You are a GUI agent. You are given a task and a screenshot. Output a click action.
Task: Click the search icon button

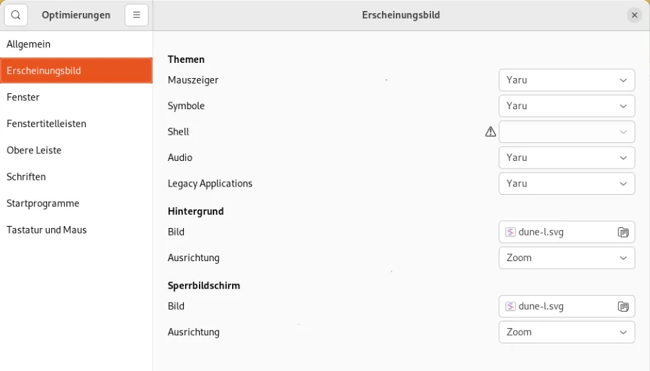tap(16, 15)
